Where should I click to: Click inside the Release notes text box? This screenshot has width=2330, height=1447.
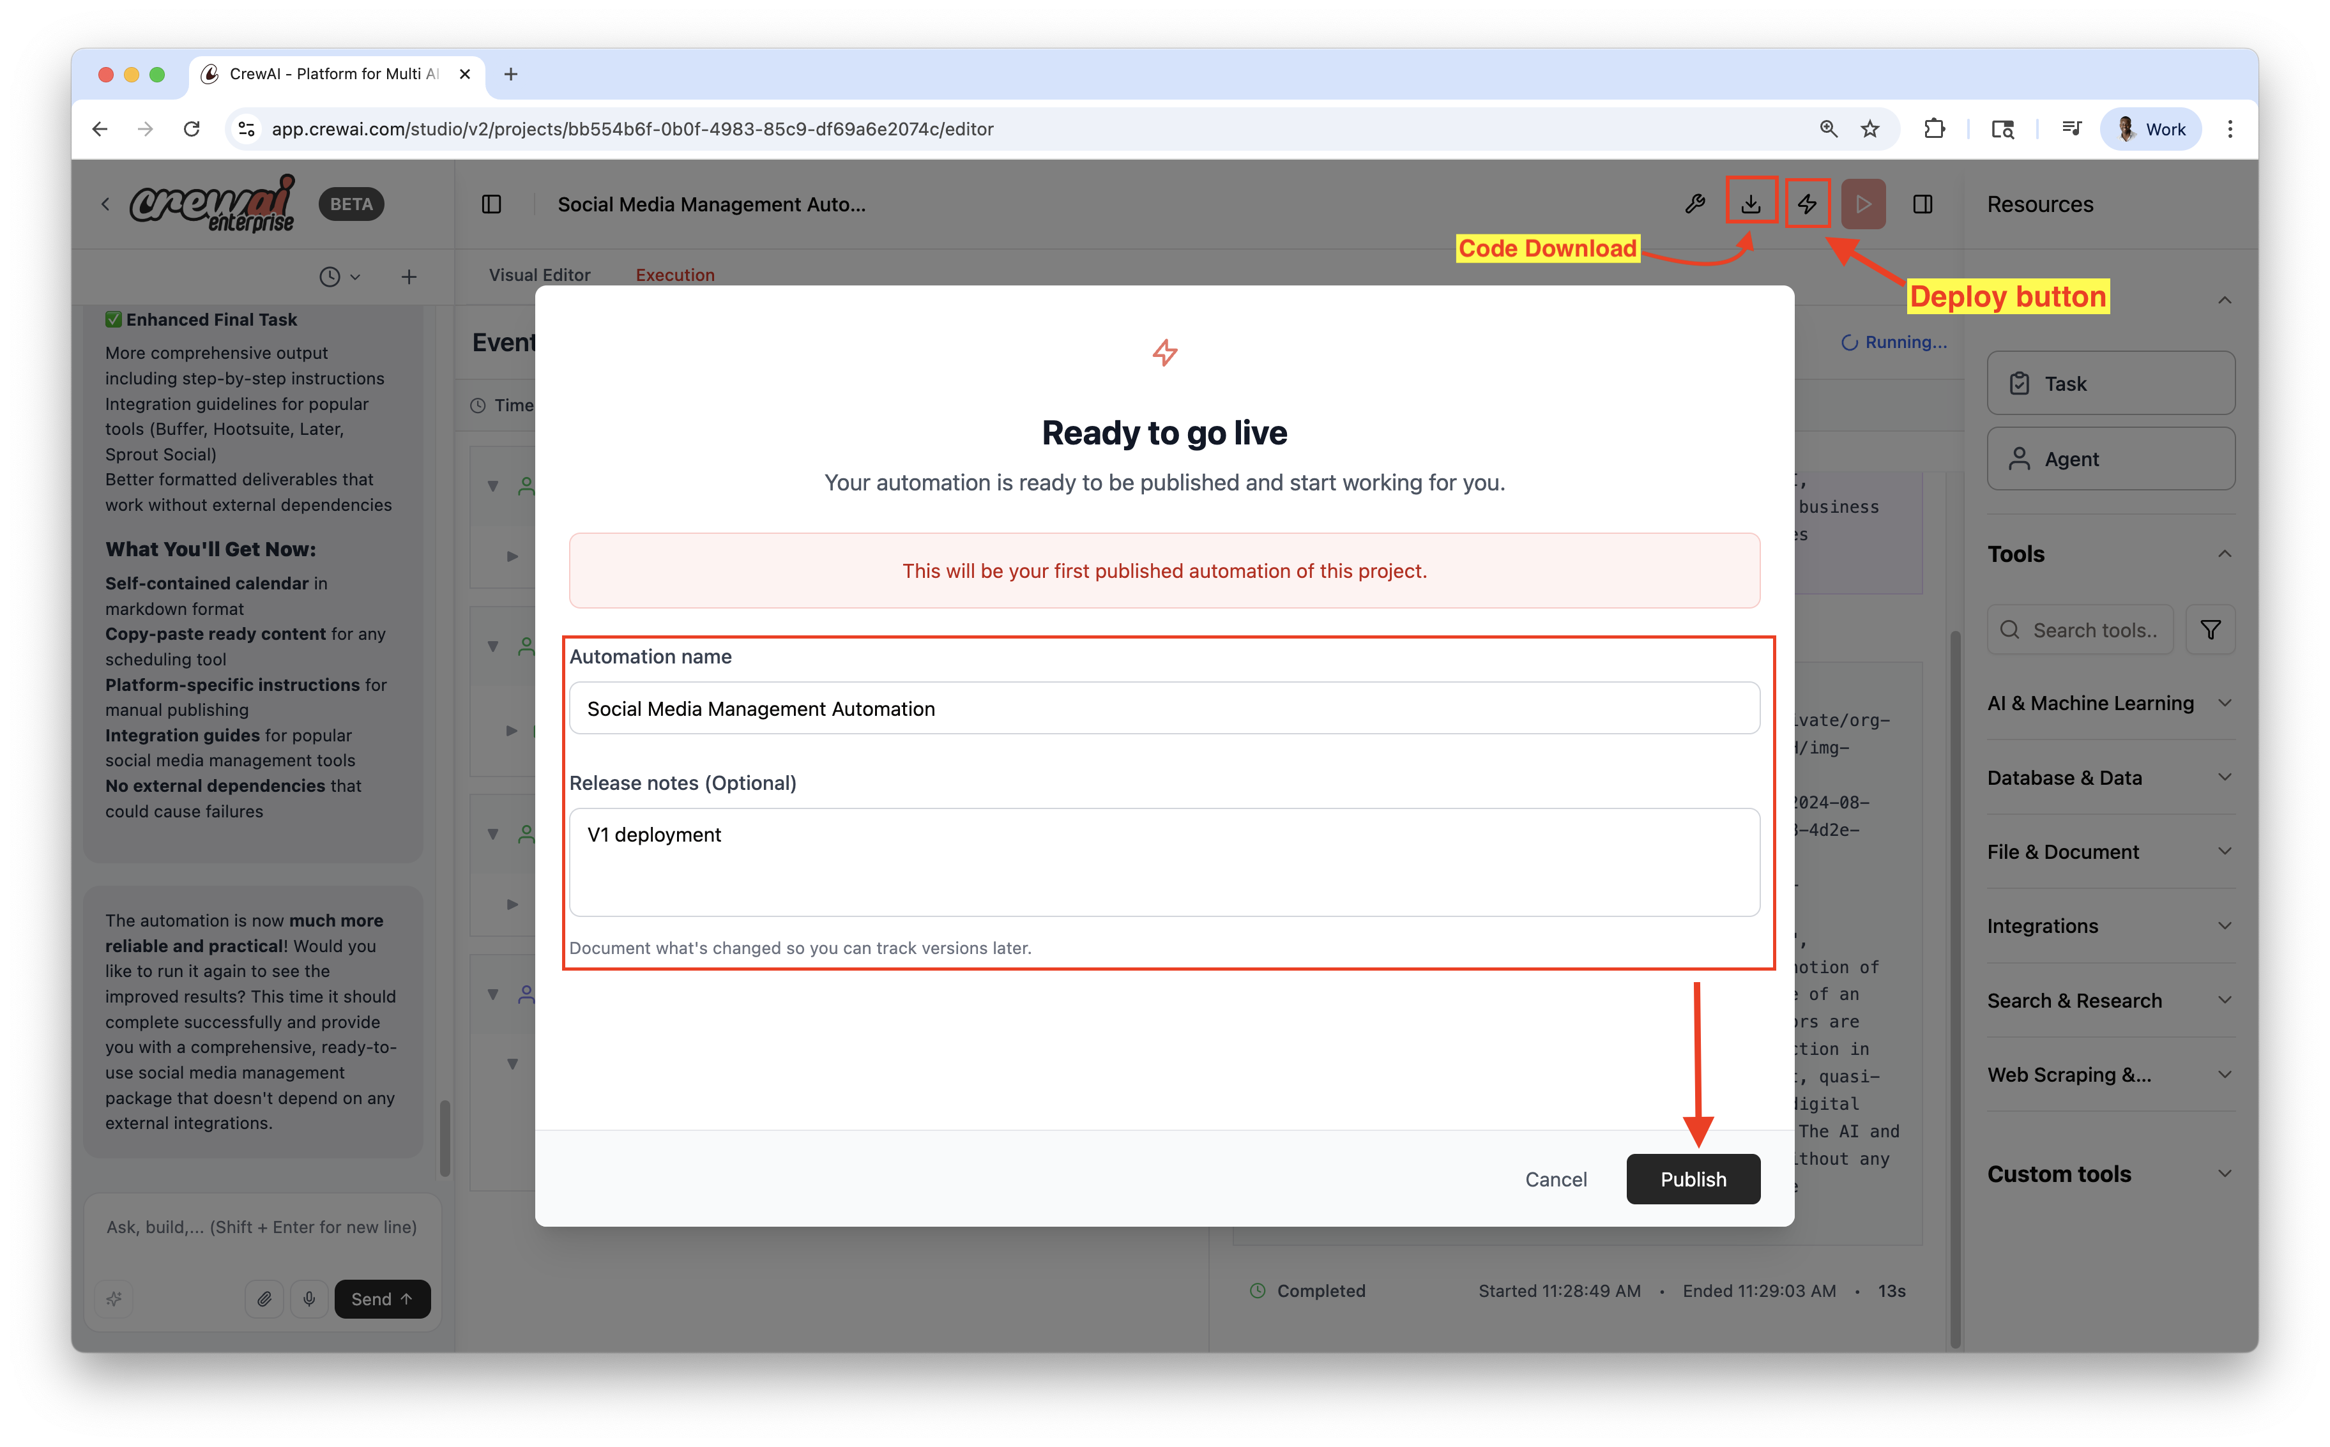[x=1163, y=861]
